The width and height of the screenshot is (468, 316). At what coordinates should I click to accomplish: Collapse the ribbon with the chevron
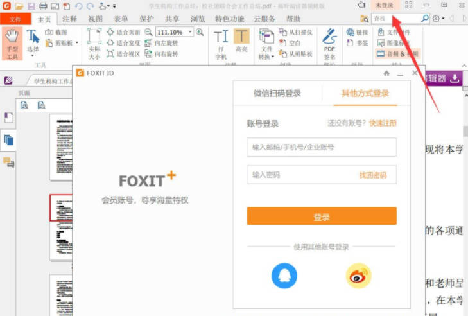(x=464, y=66)
